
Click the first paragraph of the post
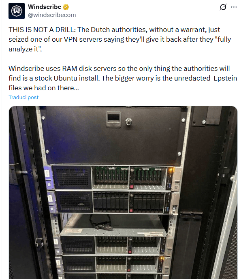click(119, 39)
